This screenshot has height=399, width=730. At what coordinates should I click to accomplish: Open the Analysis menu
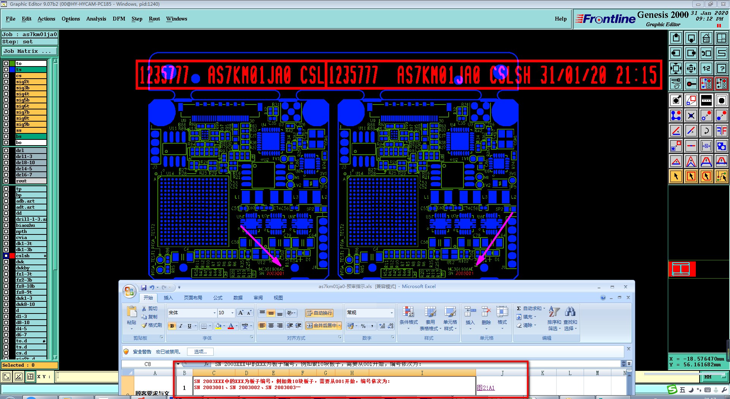pyautogui.click(x=96, y=19)
